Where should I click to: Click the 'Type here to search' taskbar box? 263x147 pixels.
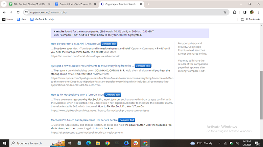click(x=37, y=143)
